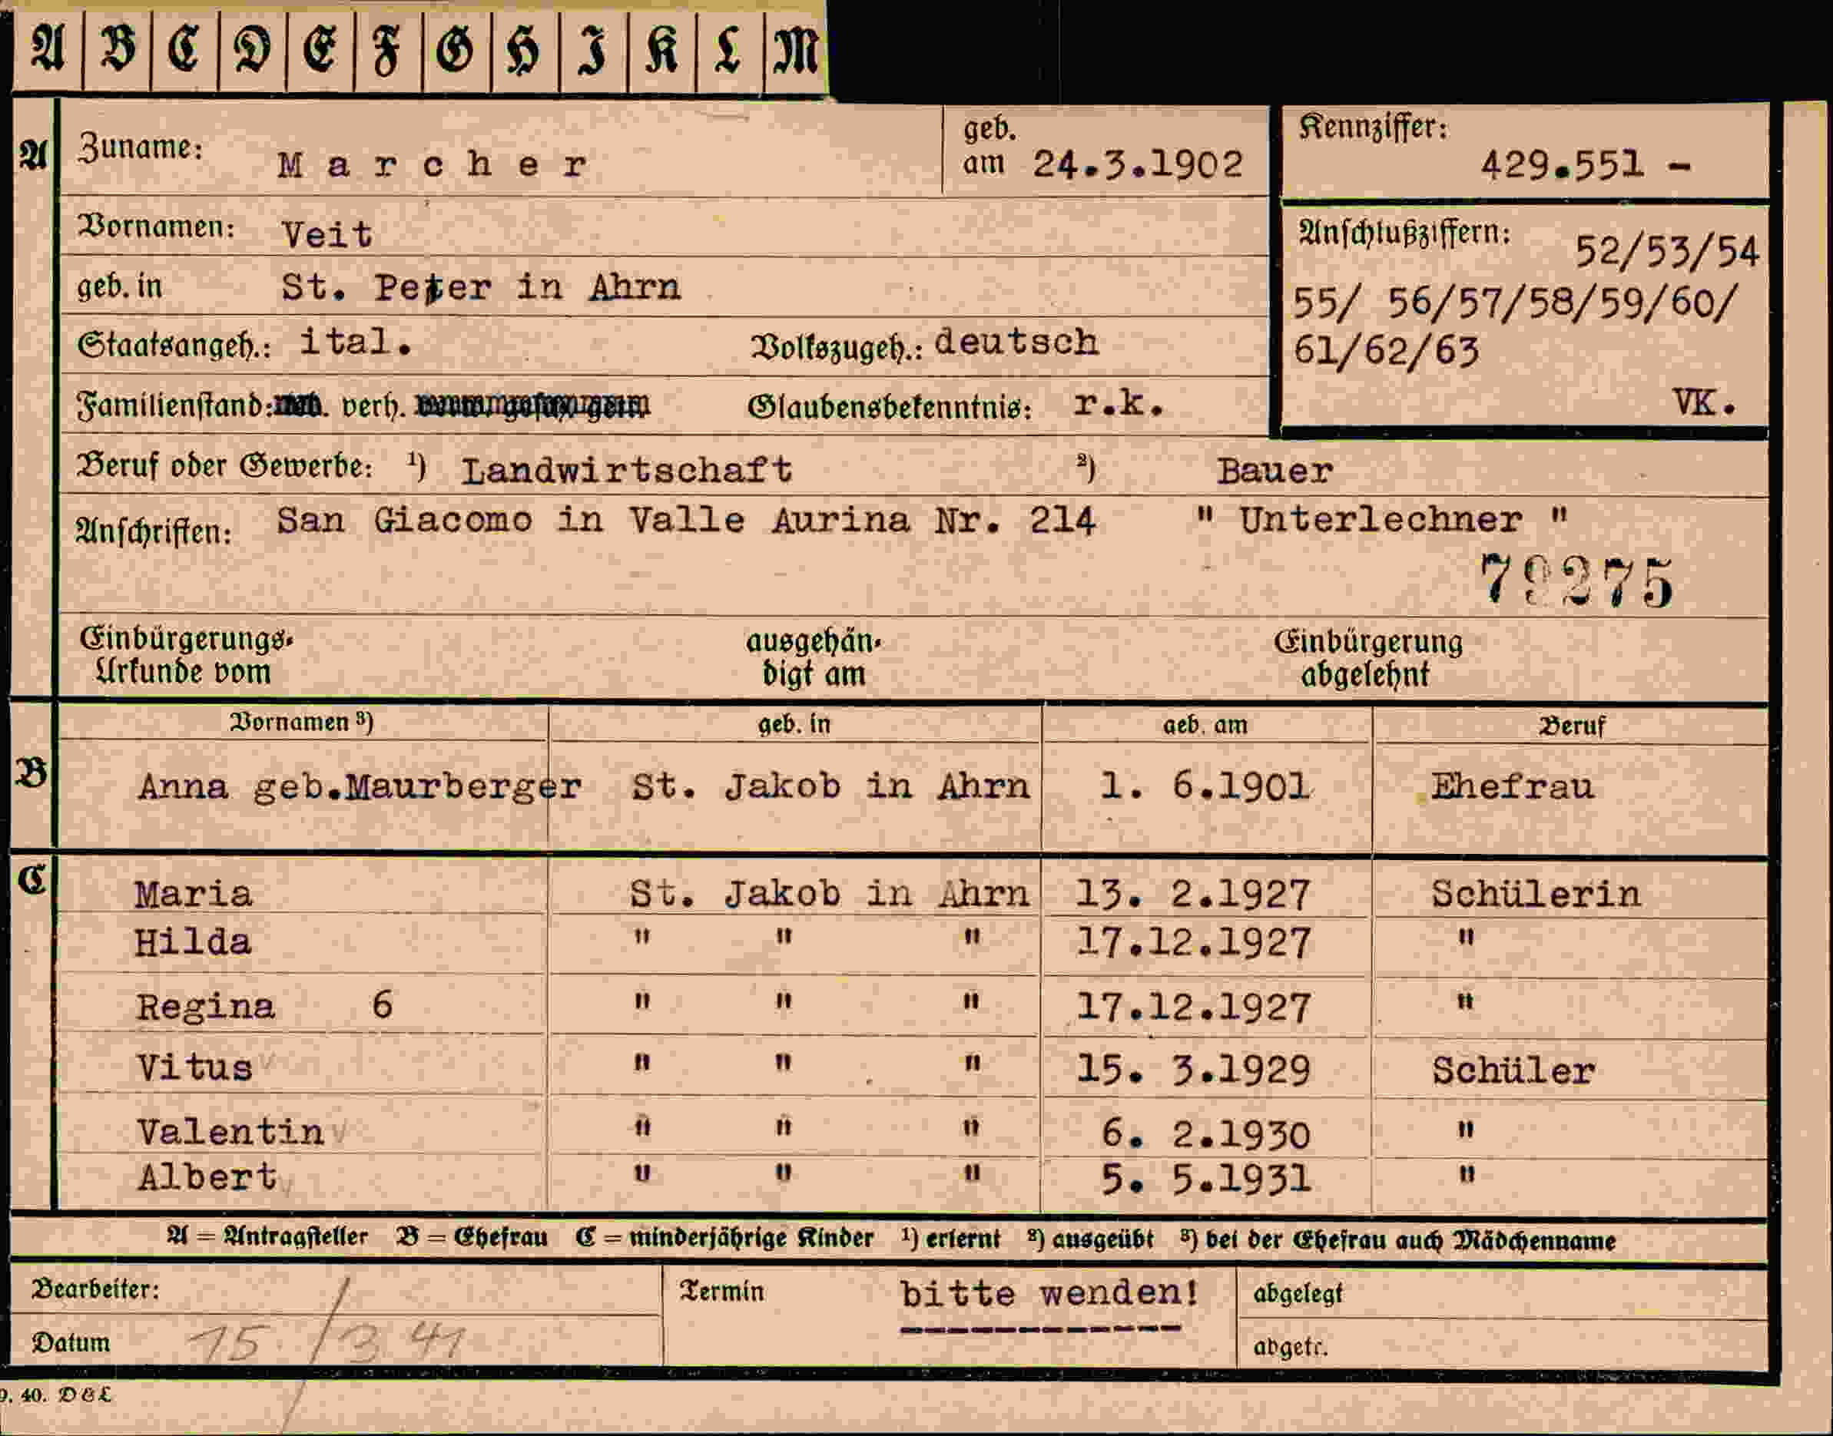Click Maria's birthplace 'St. Jakob in Ahrn'
The width and height of the screenshot is (1833, 1436).
830,894
